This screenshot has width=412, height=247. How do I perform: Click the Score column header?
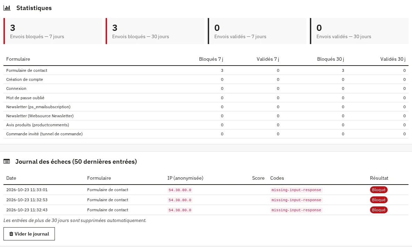pos(258,178)
